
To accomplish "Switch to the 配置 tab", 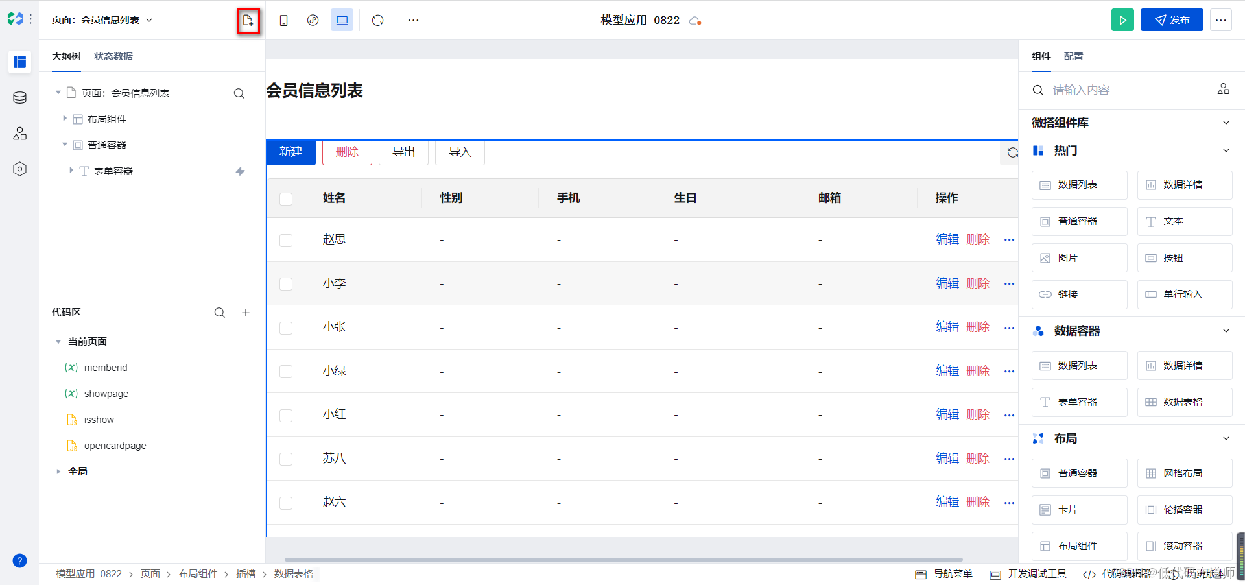I will pos(1074,56).
